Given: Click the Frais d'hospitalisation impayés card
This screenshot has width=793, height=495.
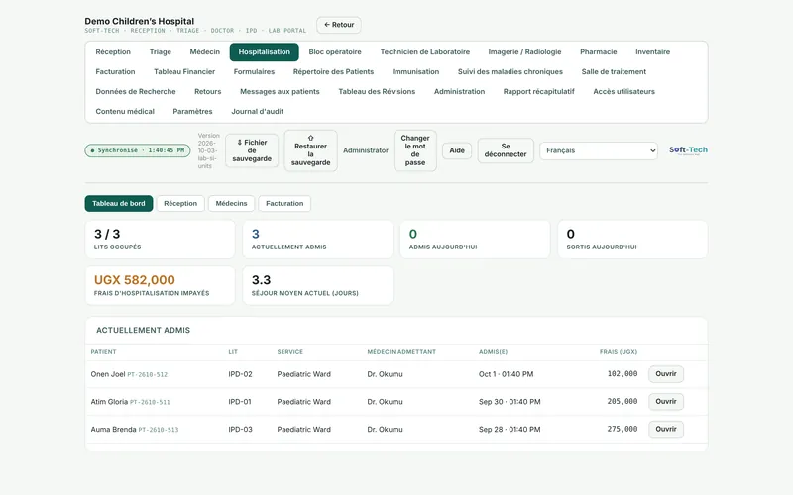Looking at the screenshot, I should (160, 285).
